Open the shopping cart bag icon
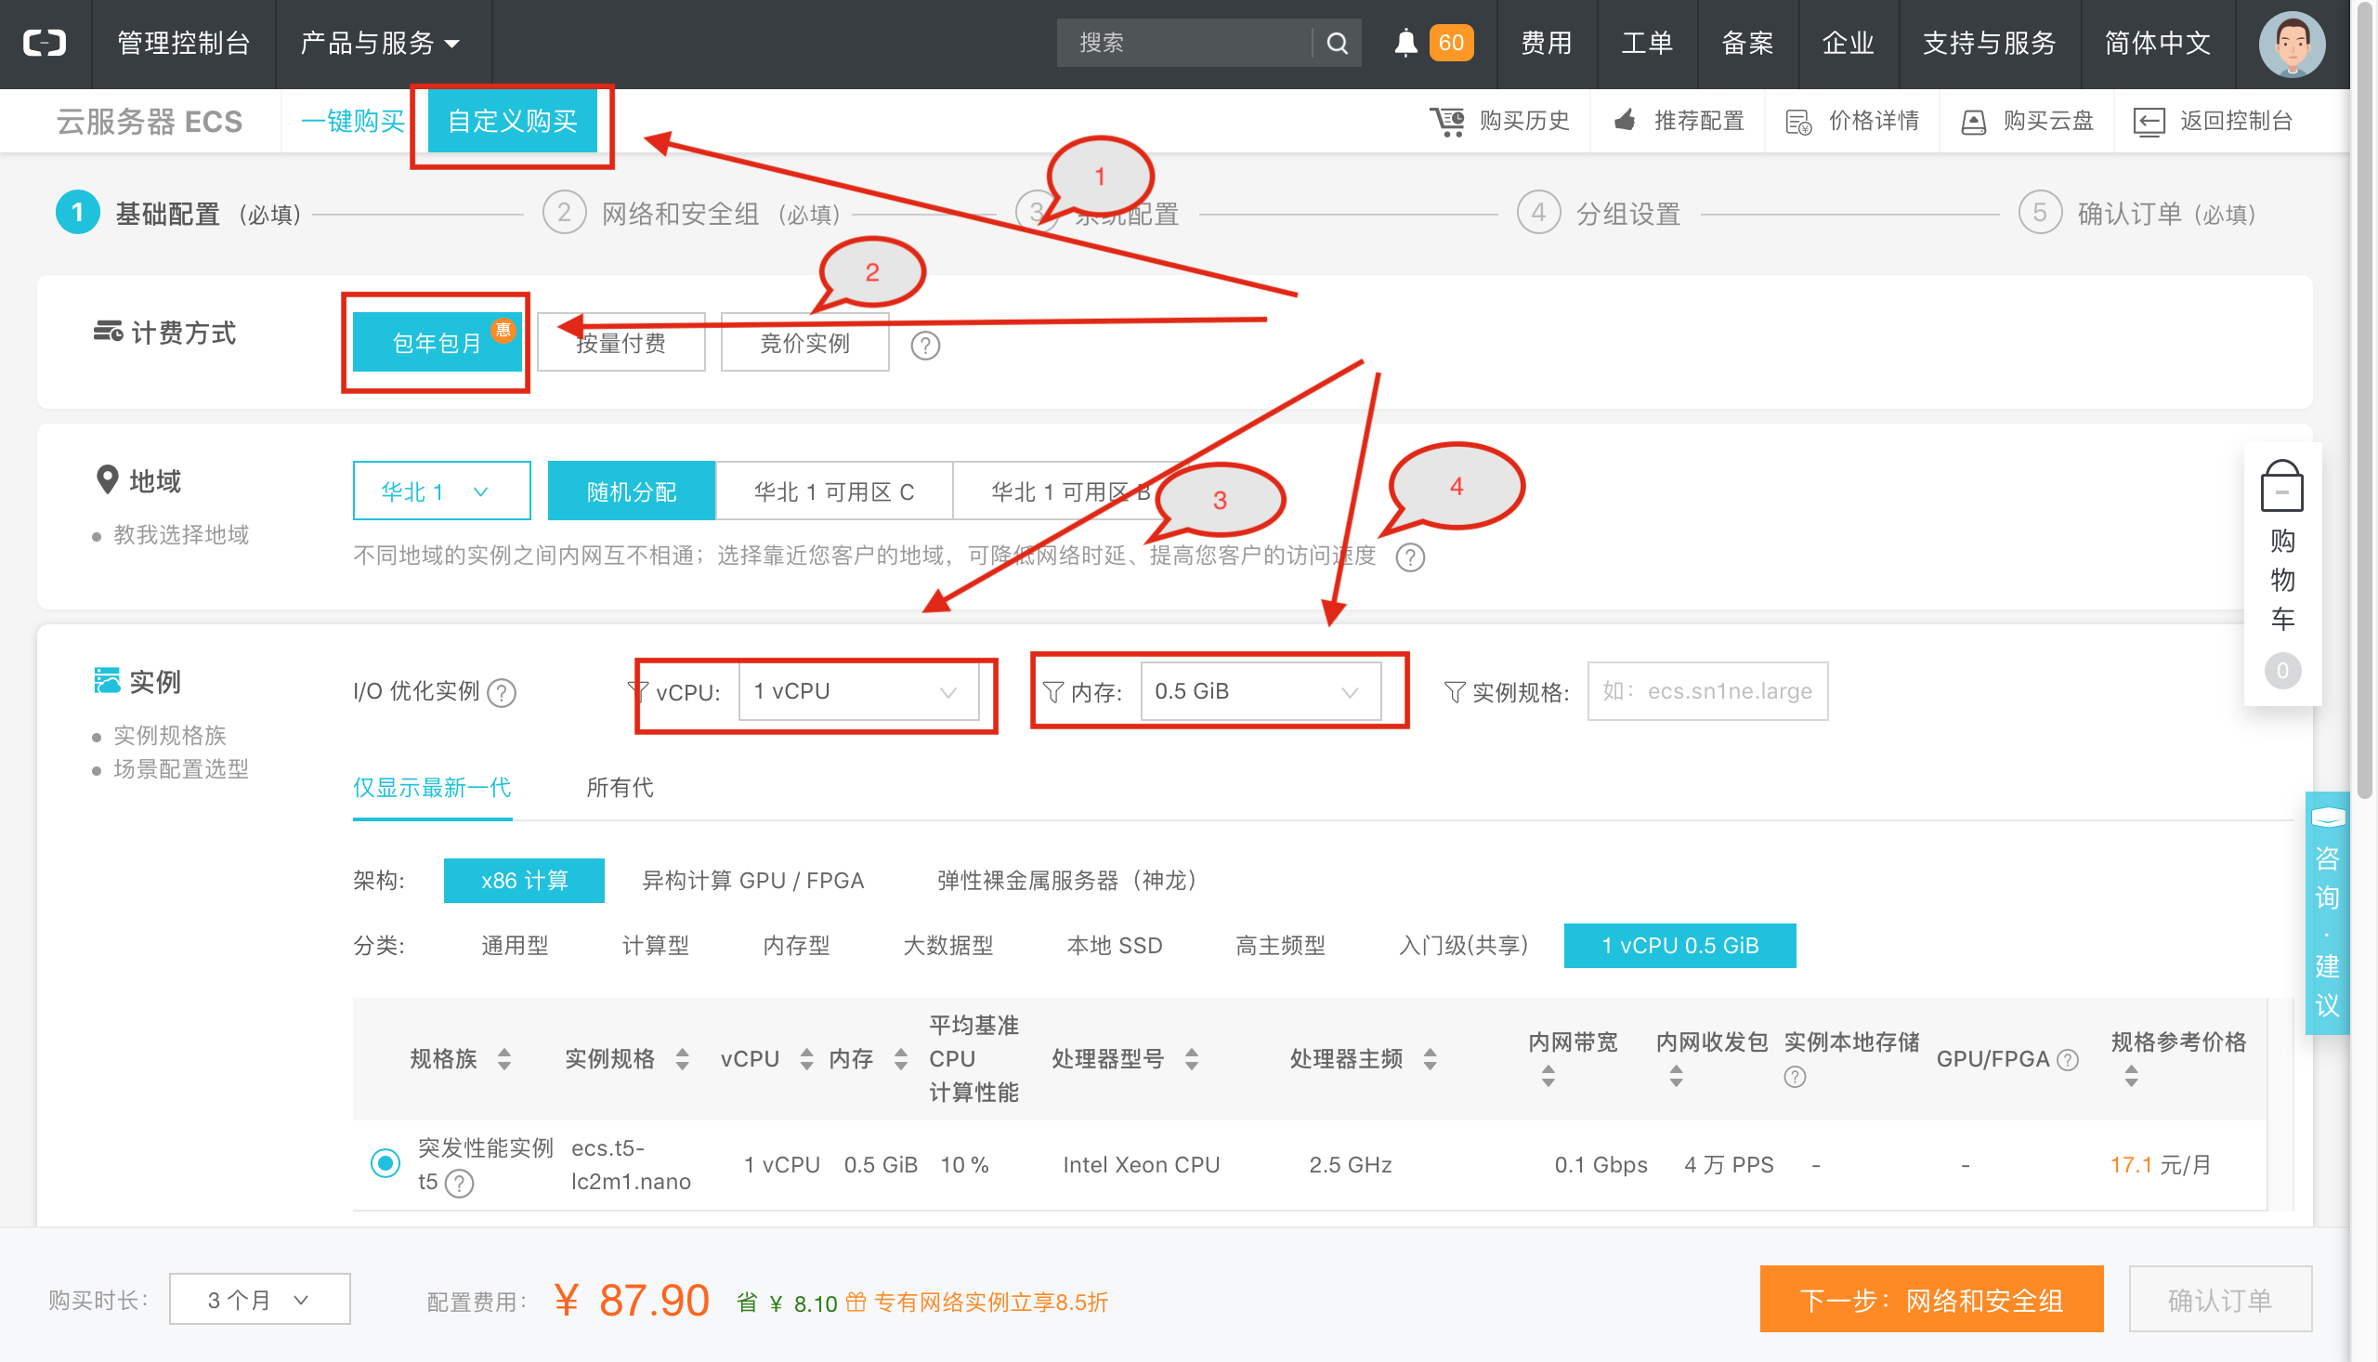This screenshot has width=2378, height=1362. 2281,487
